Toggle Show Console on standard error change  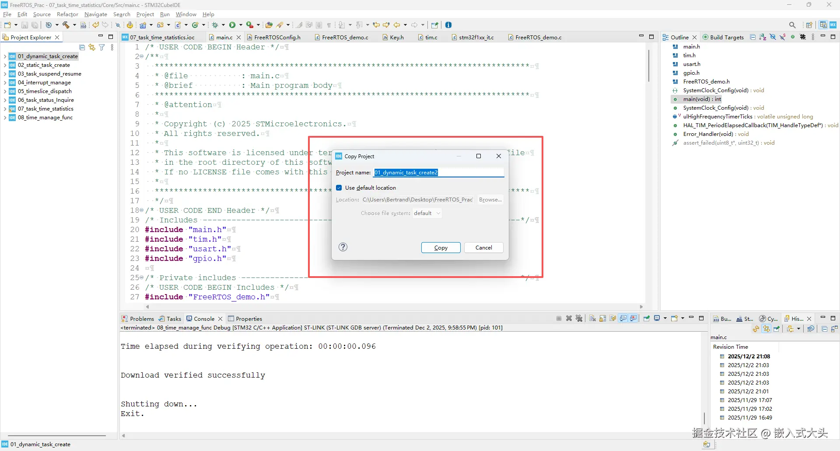tap(633, 319)
